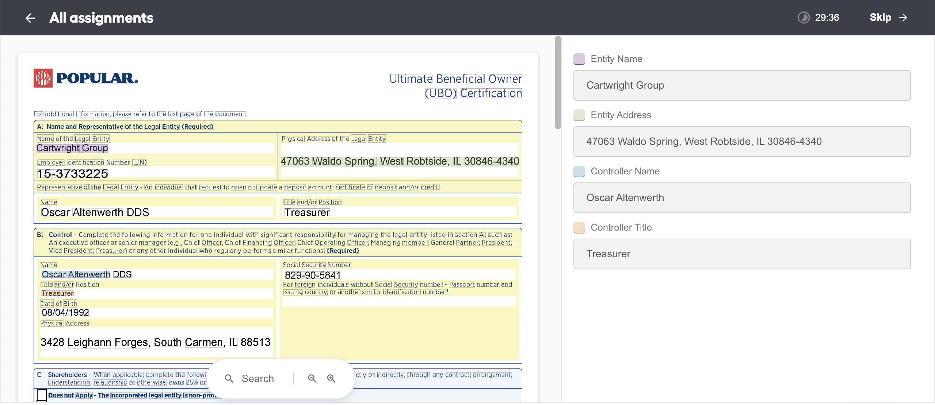This screenshot has height=405, width=935.
Task: Click the Ultimate Beneficial Owner heading
Action: [455, 86]
